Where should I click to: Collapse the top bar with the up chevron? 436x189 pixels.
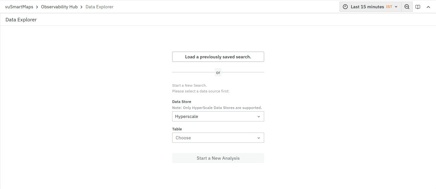point(428,7)
